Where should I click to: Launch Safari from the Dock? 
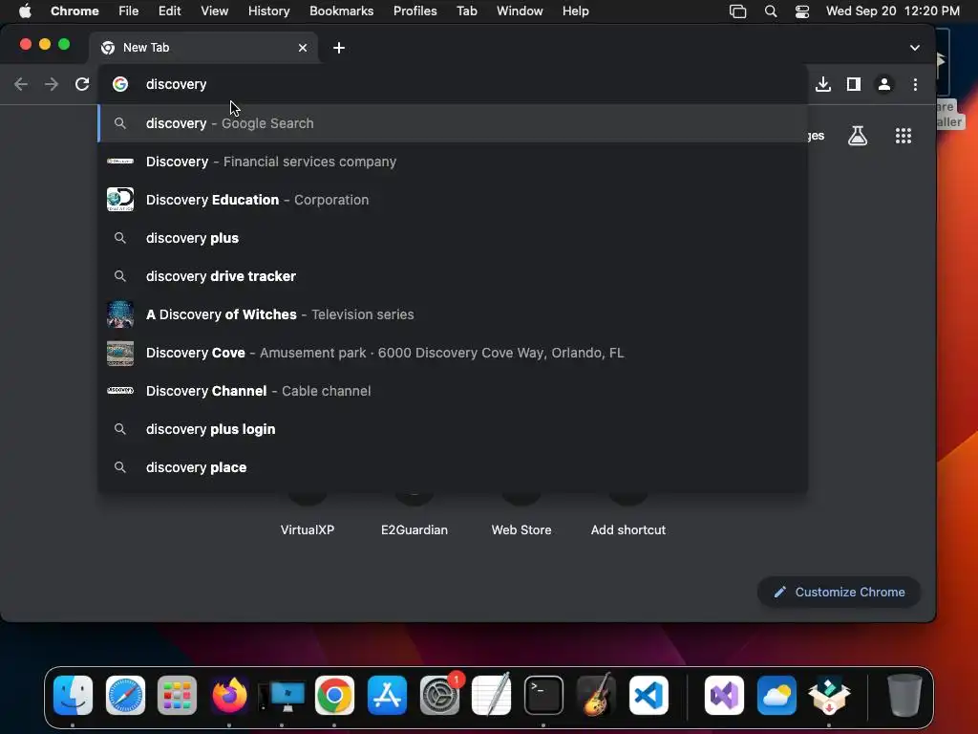pyautogui.click(x=125, y=696)
